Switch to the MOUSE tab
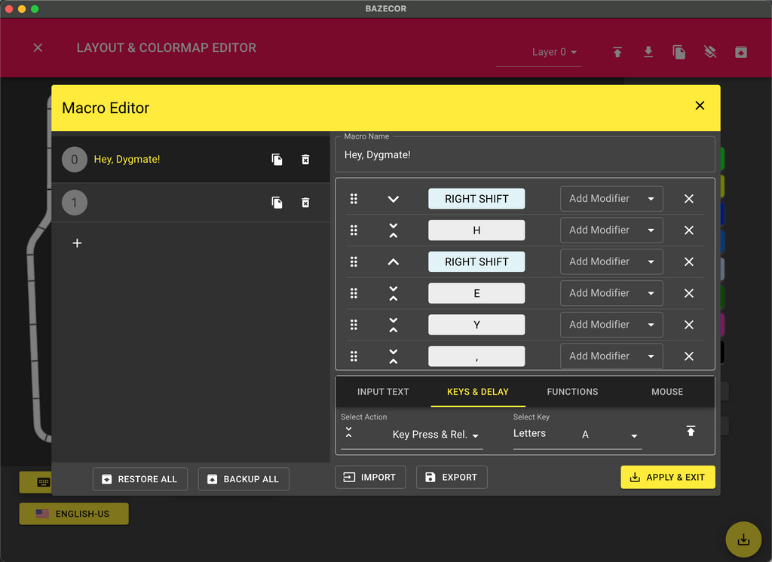 (x=667, y=392)
